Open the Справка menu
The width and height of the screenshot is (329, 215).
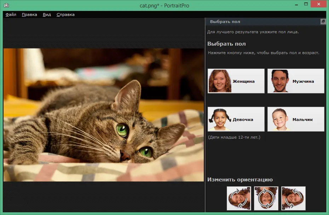tap(65, 14)
